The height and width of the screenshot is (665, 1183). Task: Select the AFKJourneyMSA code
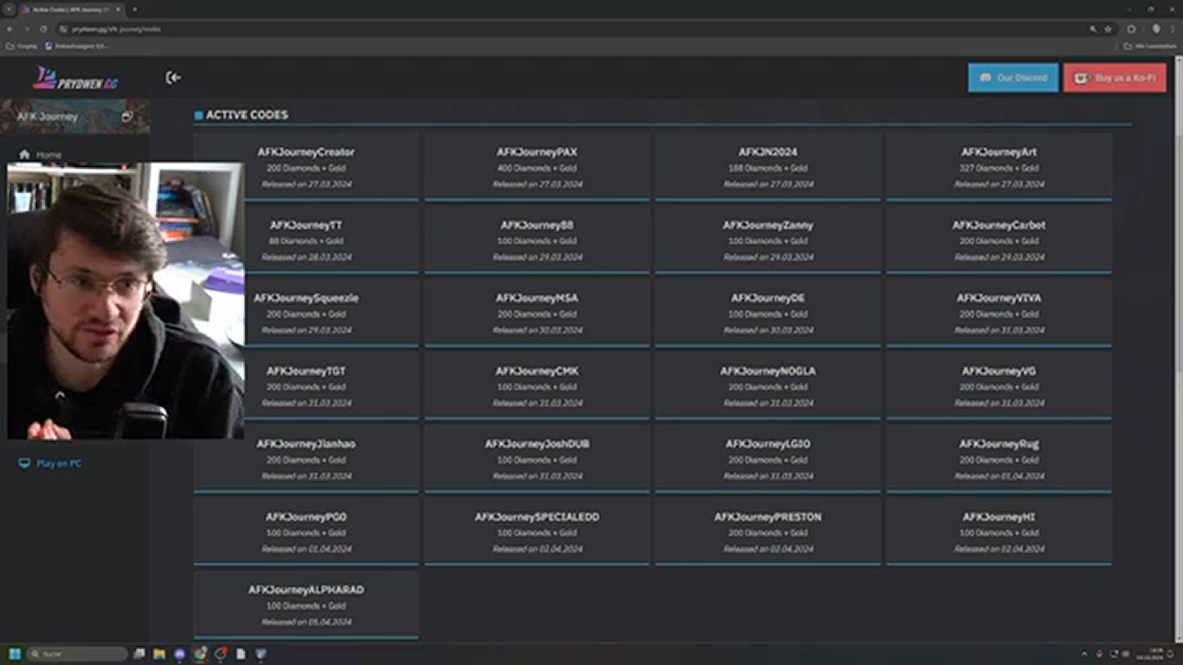[537, 313]
